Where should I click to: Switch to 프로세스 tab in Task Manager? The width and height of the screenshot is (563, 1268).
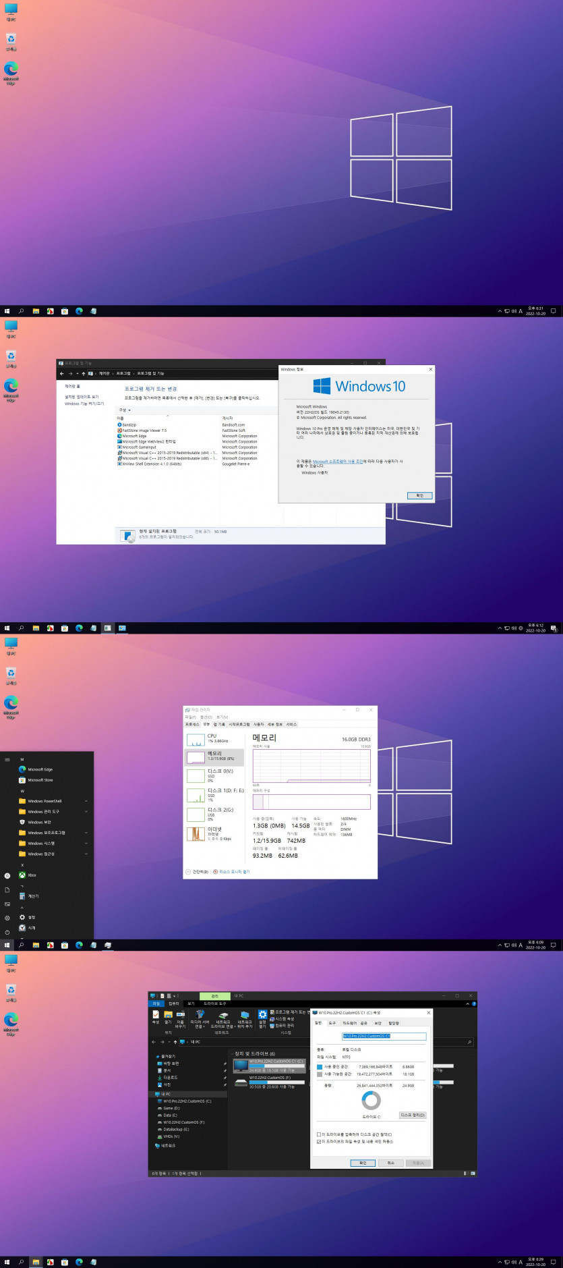[x=192, y=724]
